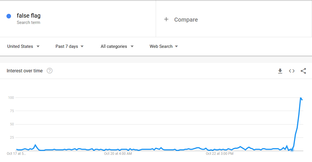Open the United States region dropdown
Image resolution: width=312 pixels, height=162 pixels.
click(23, 46)
